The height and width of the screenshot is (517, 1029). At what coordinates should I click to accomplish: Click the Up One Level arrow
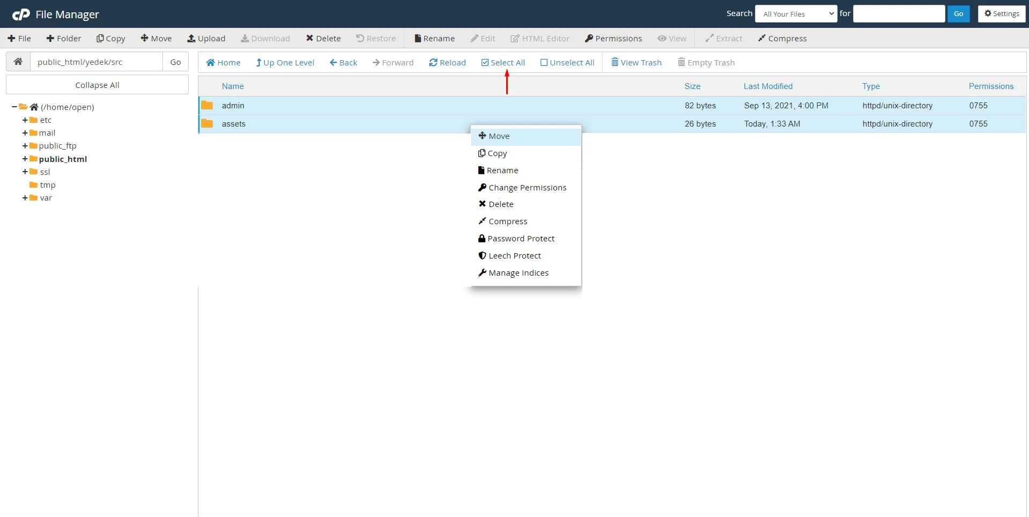click(x=258, y=63)
